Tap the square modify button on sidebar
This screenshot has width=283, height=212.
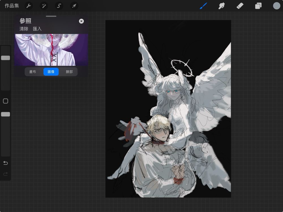point(5,101)
